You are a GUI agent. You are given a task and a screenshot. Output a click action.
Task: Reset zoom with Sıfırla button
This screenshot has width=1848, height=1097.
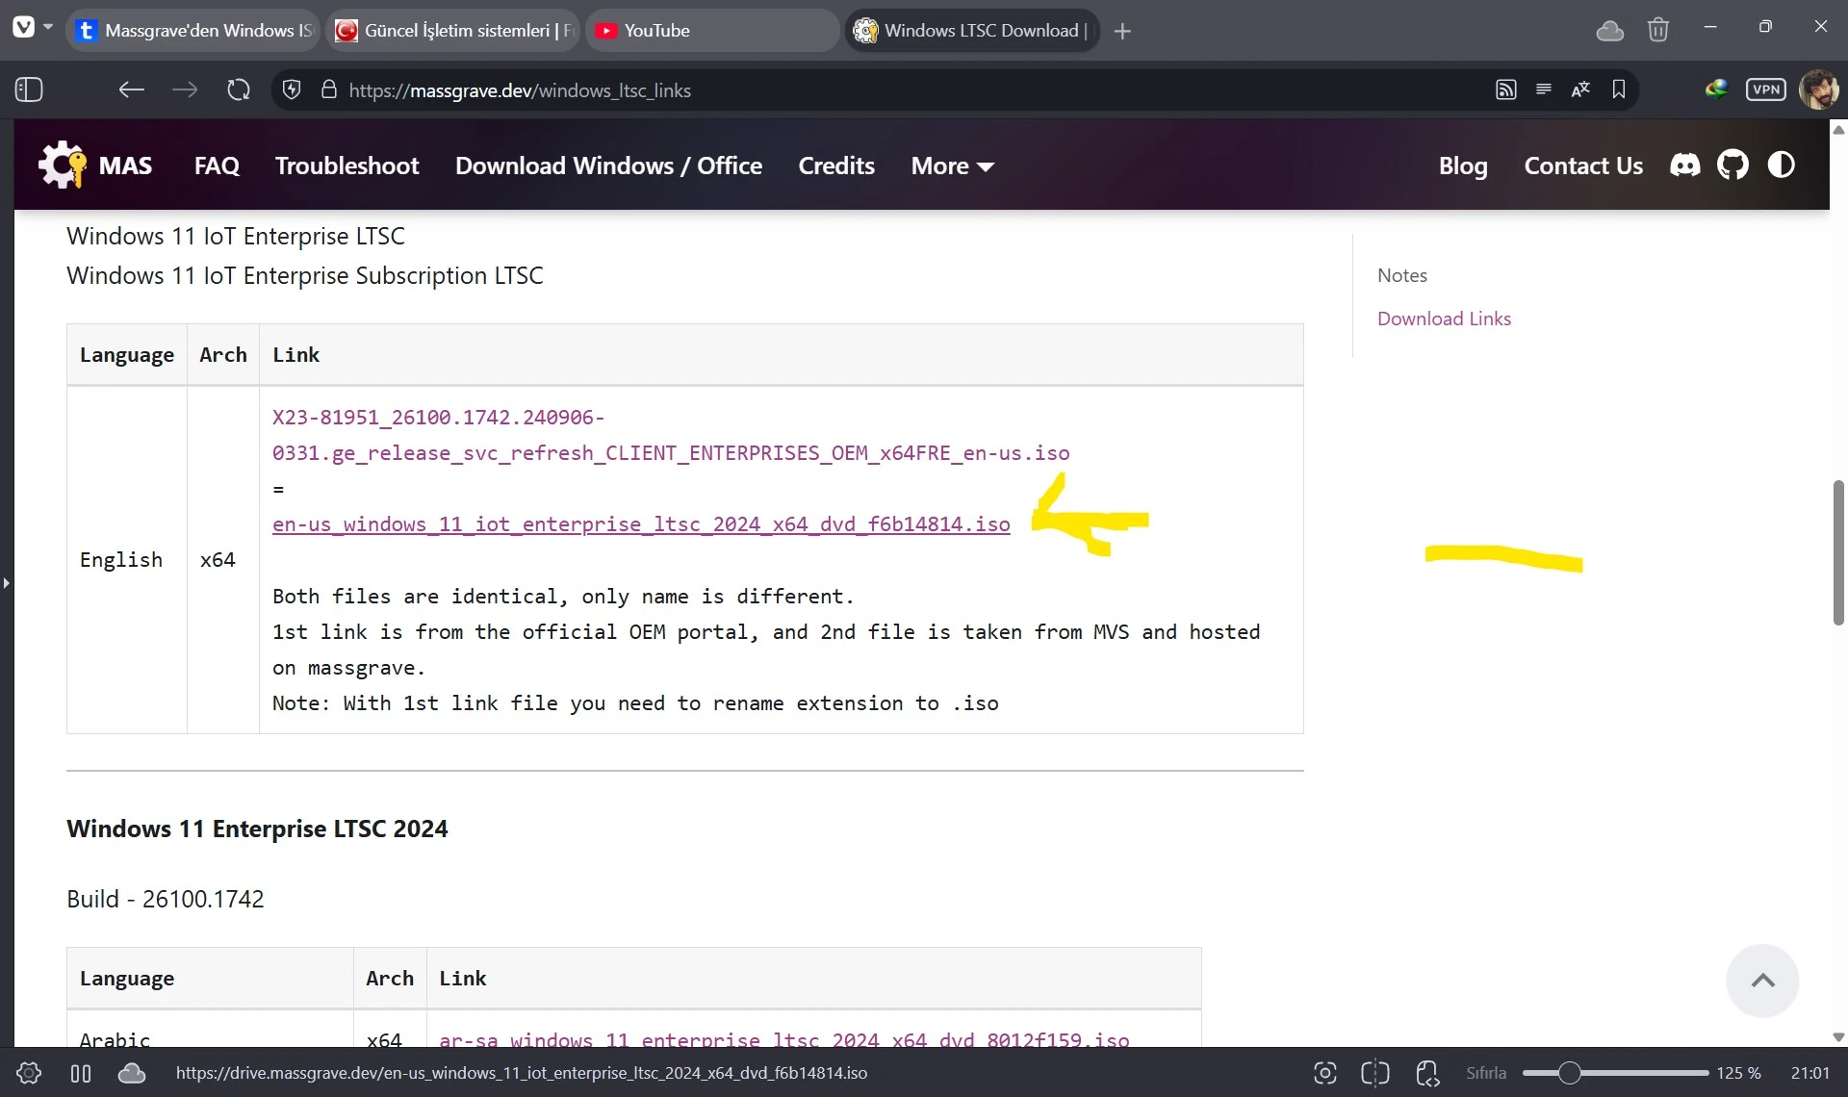point(1486,1073)
